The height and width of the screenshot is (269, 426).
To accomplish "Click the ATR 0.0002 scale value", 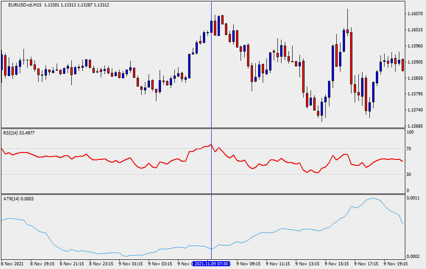I will [x=414, y=256].
